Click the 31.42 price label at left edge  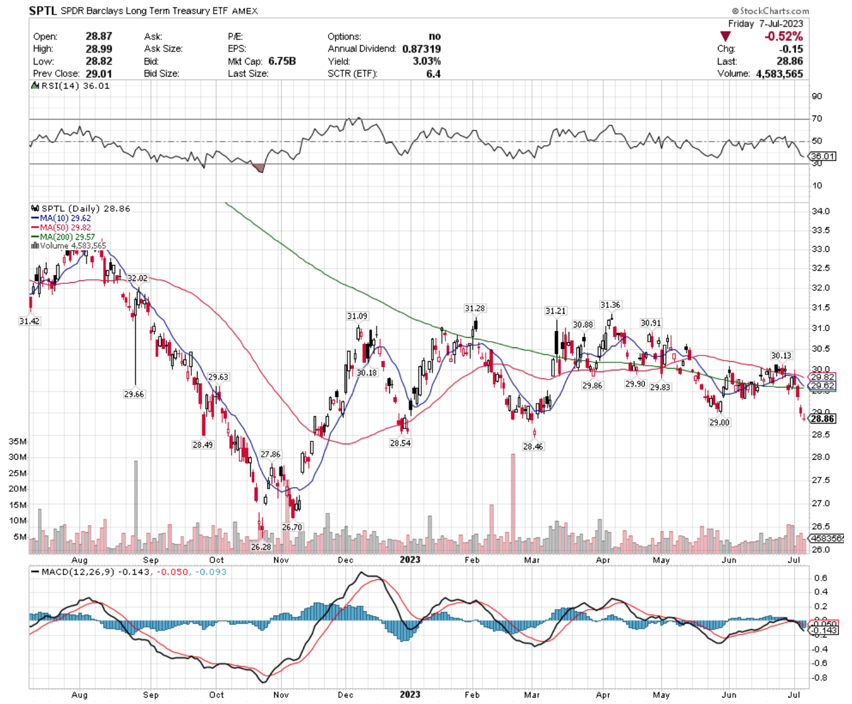[29, 321]
